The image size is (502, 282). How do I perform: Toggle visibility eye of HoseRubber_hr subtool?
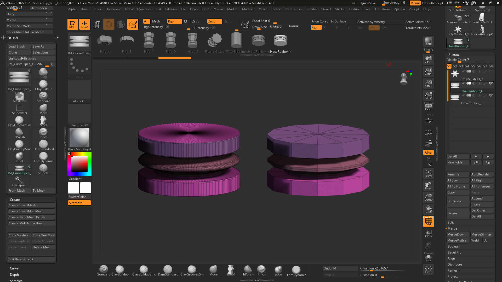tap(491, 96)
